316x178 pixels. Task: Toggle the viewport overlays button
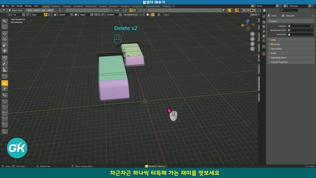237,10
